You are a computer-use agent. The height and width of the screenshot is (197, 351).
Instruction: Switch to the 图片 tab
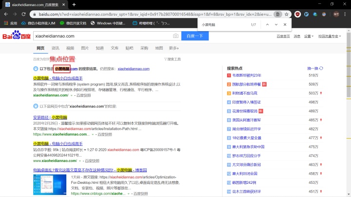[x=85, y=48]
